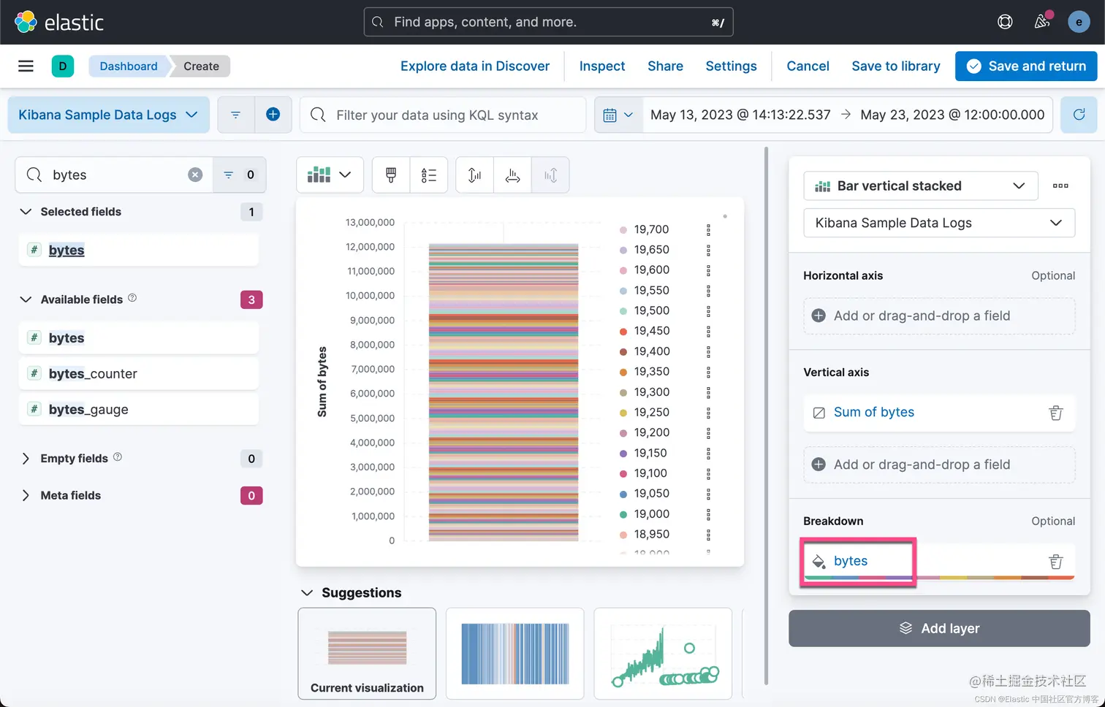
Task: Click the bytes_gauge available field
Action: coord(138,409)
